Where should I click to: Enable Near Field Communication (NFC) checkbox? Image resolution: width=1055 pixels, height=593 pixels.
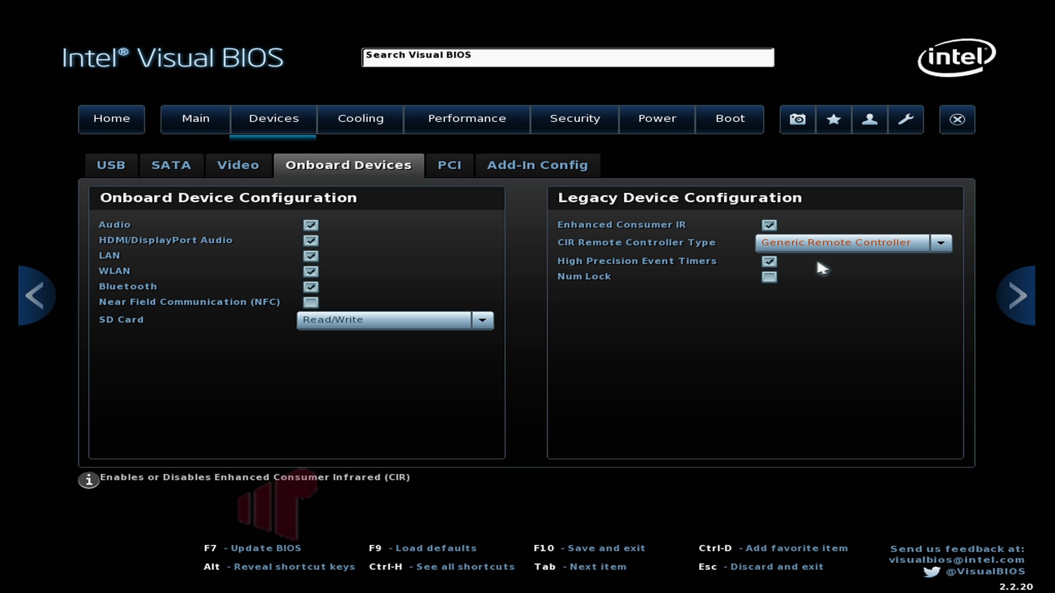click(310, 302)
